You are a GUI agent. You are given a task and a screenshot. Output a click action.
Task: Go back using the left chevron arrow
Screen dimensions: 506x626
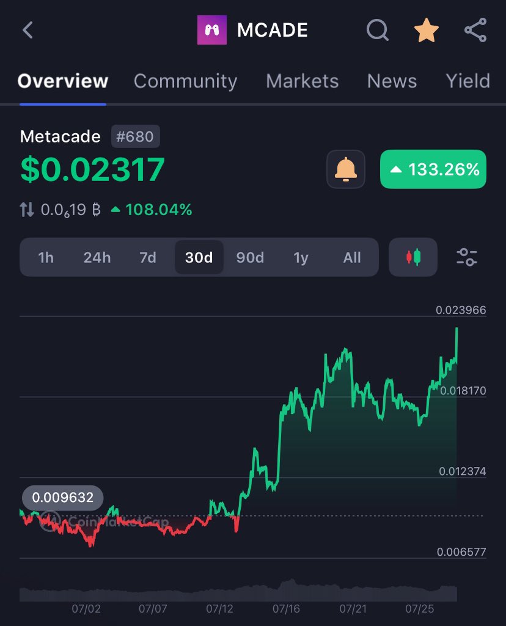coord(28,30)
